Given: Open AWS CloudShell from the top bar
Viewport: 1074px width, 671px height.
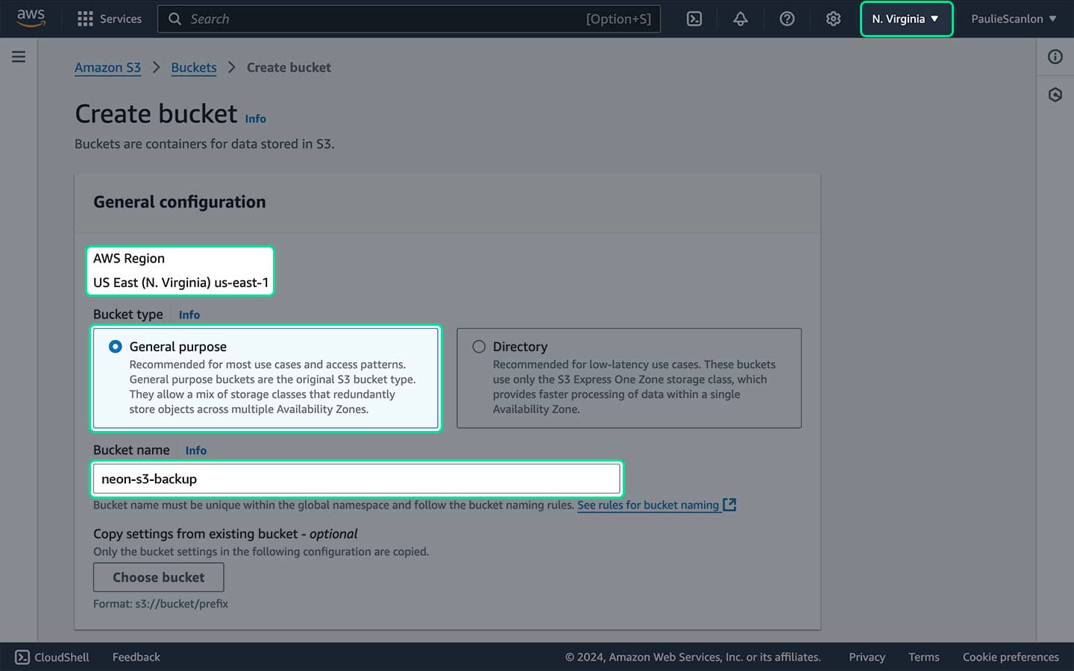Looking at the screenshot, I should click(x=694, y=19).
